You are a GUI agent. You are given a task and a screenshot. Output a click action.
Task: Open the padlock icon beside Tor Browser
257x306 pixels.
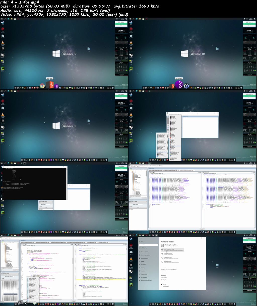pyautogui.click(x=186, y=86)
